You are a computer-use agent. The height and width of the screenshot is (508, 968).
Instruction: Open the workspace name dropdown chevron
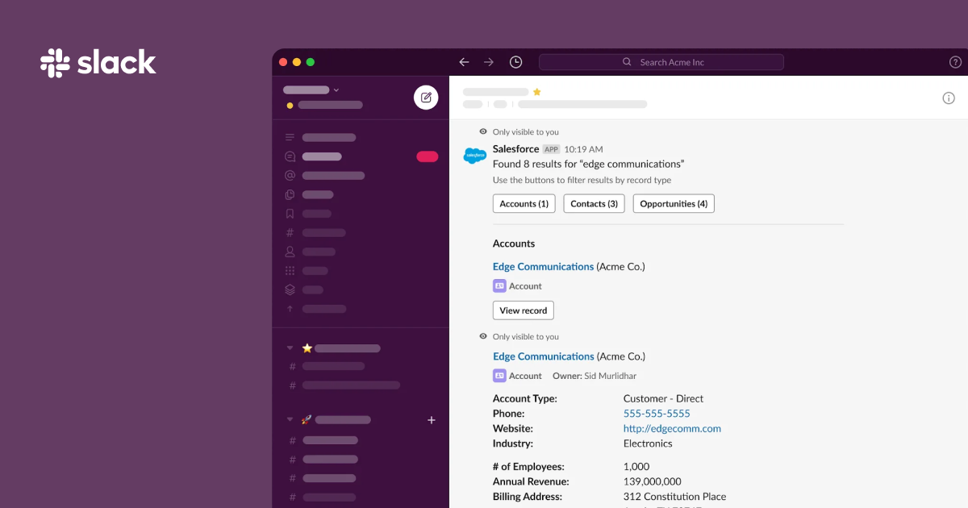[336, 90]
